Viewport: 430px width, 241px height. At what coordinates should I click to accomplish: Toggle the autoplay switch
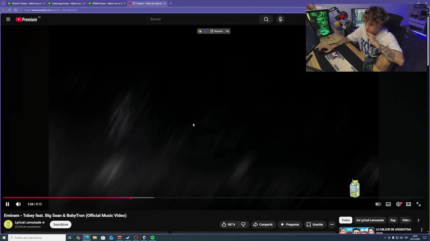[x=378, y=204]
